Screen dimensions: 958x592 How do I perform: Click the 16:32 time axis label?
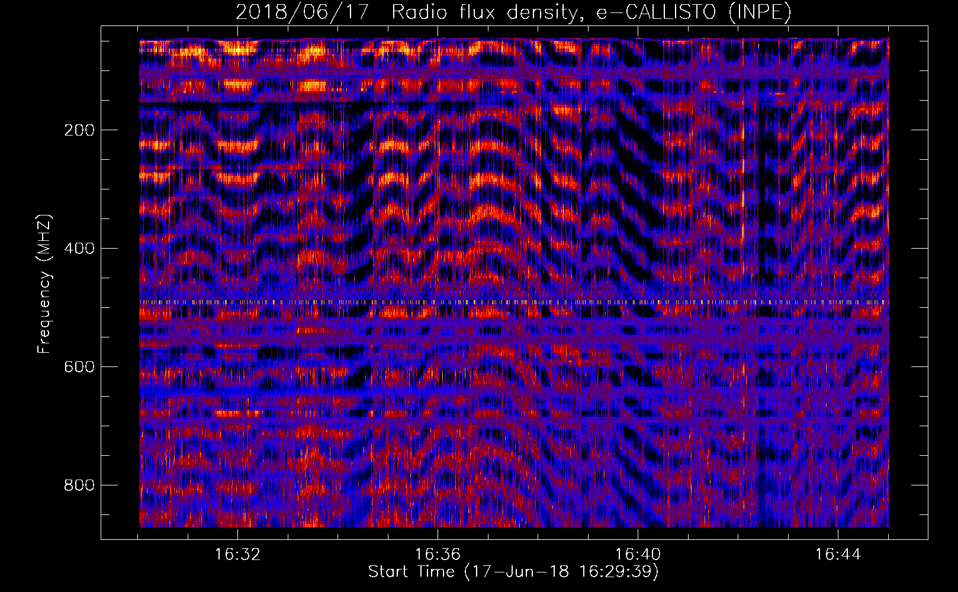237,555
